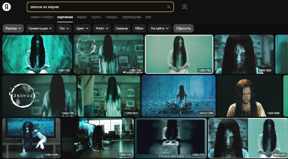
Task: Open the thumbnail of girl bending in living room
Action: coord(98,138)
